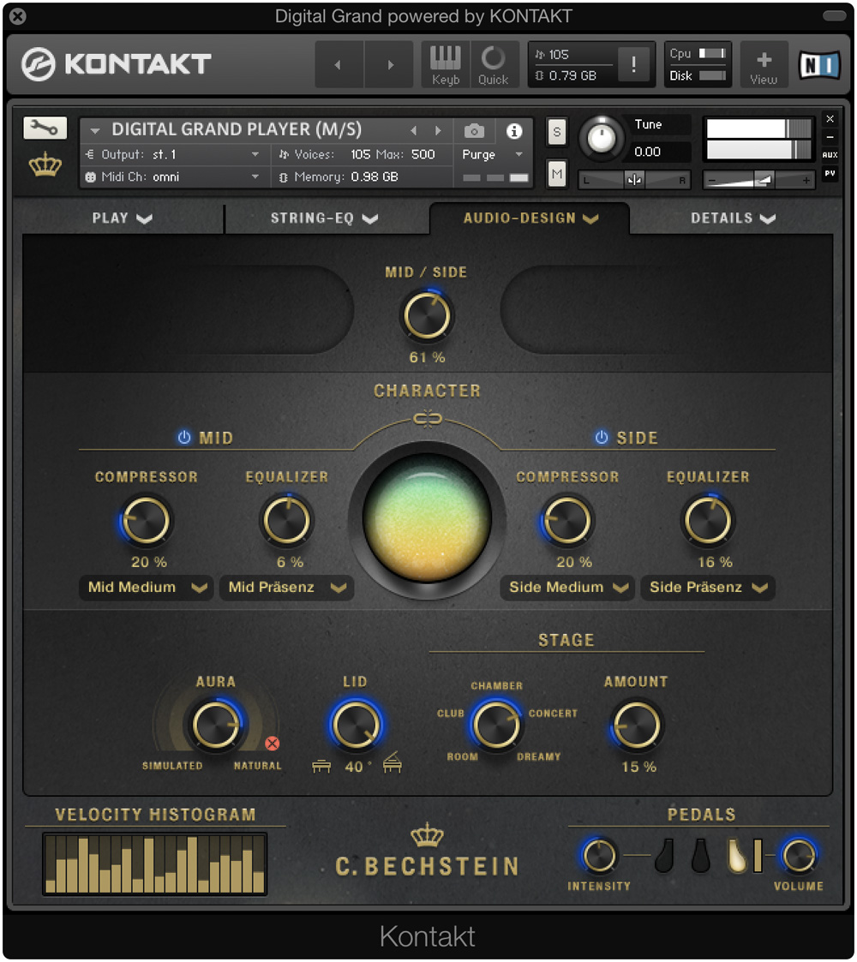Click the C. Bechstein crown emblem
Screen dimensions: 857x962
coord(428,835)
